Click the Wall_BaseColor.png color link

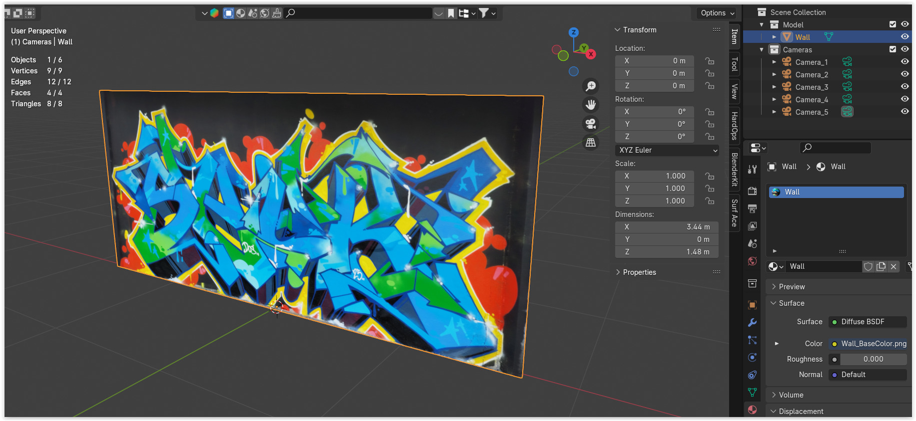[x=868, y=344]
